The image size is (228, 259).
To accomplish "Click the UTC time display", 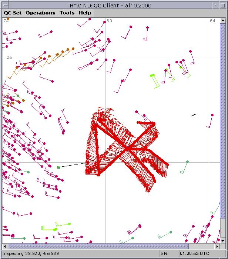I will [194, 253].
